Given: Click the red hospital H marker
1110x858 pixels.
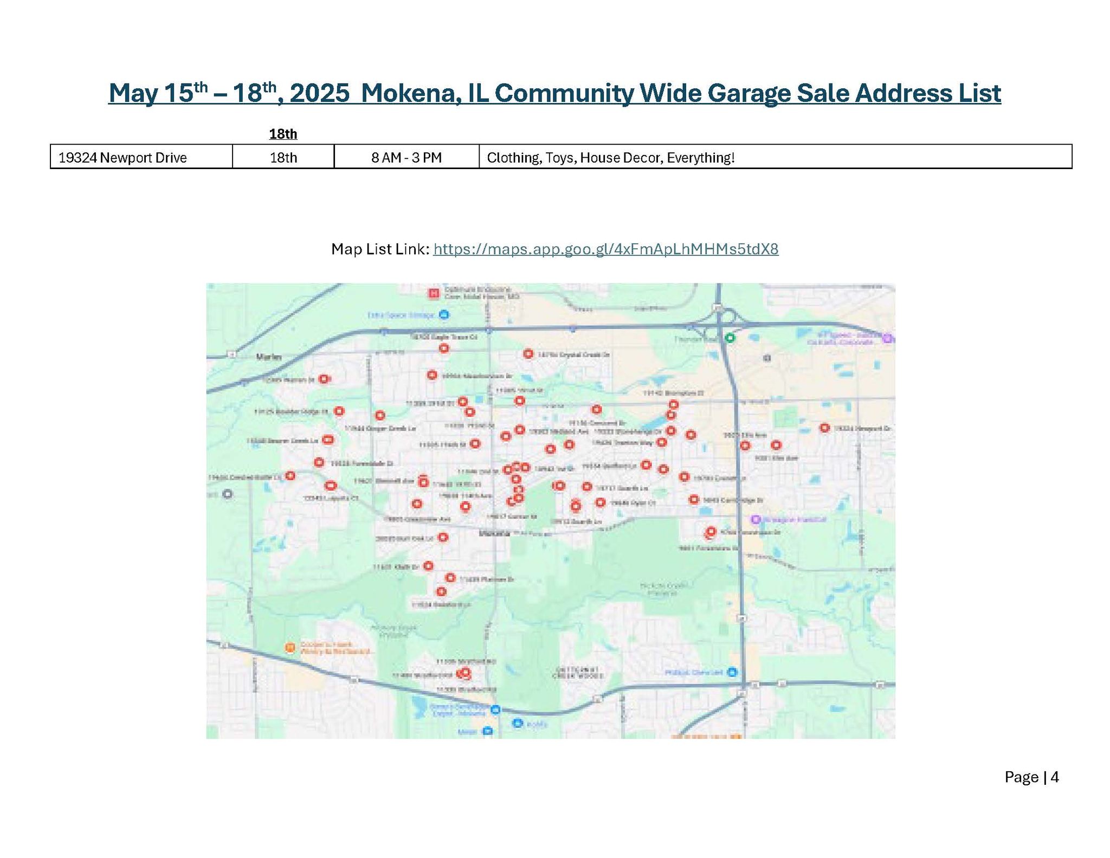Looking at the screenshot, I should pyautogui.click(x=434, y=293).
